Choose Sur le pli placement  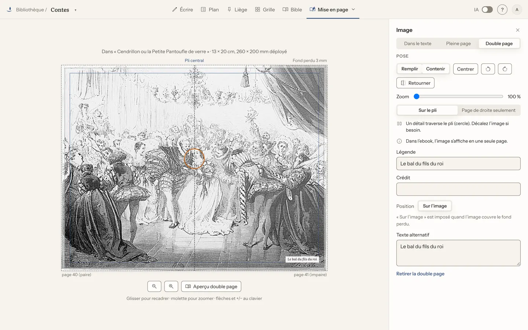[428, 110]
